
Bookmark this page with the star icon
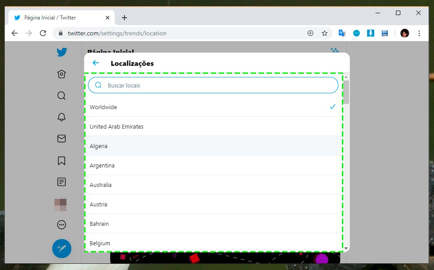(x=325, y=33)
